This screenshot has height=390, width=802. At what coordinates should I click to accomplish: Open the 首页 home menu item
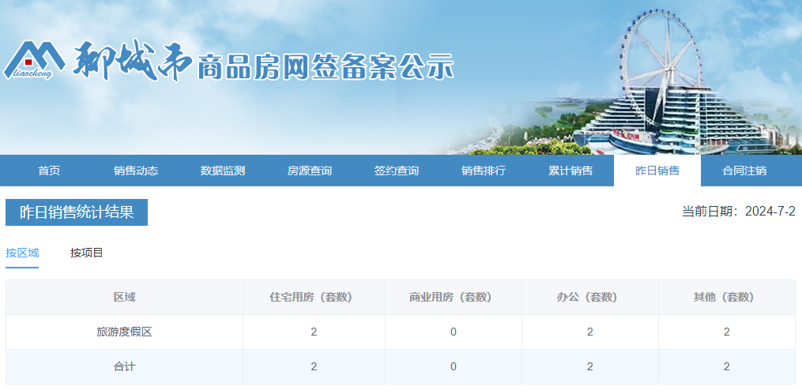pos(49,171)
